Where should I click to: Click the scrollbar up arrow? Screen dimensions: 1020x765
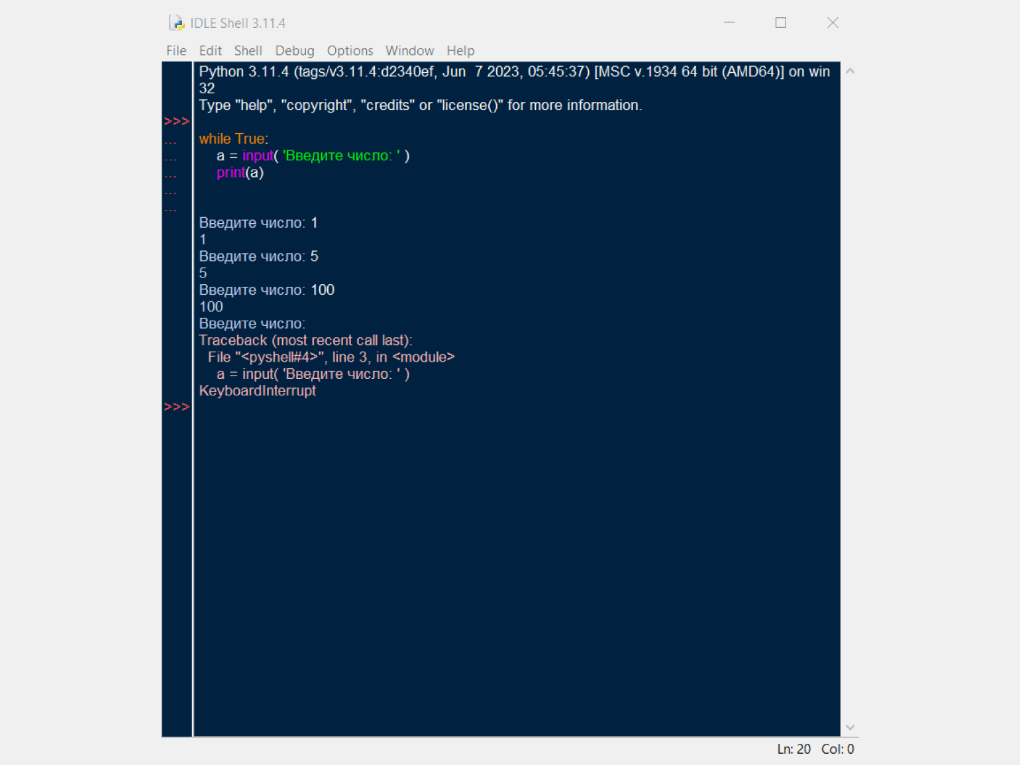[850, 71]
